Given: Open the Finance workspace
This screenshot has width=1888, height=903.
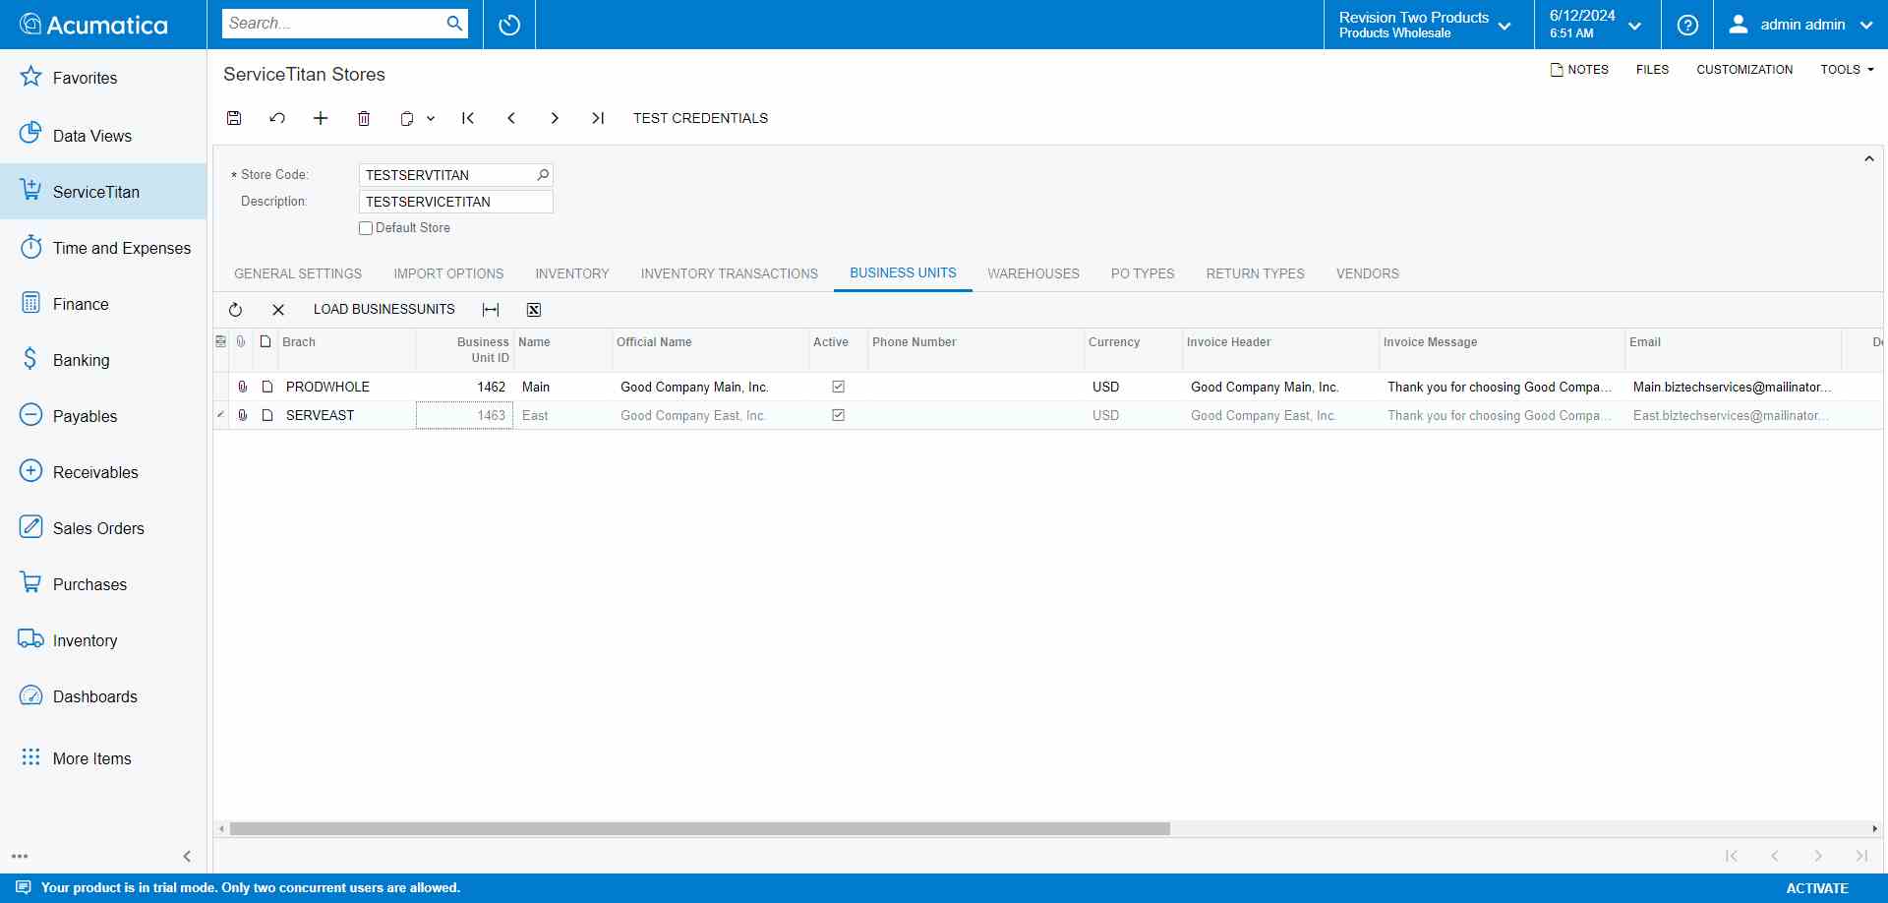Looking at the screenshot, I should [103, 304].
